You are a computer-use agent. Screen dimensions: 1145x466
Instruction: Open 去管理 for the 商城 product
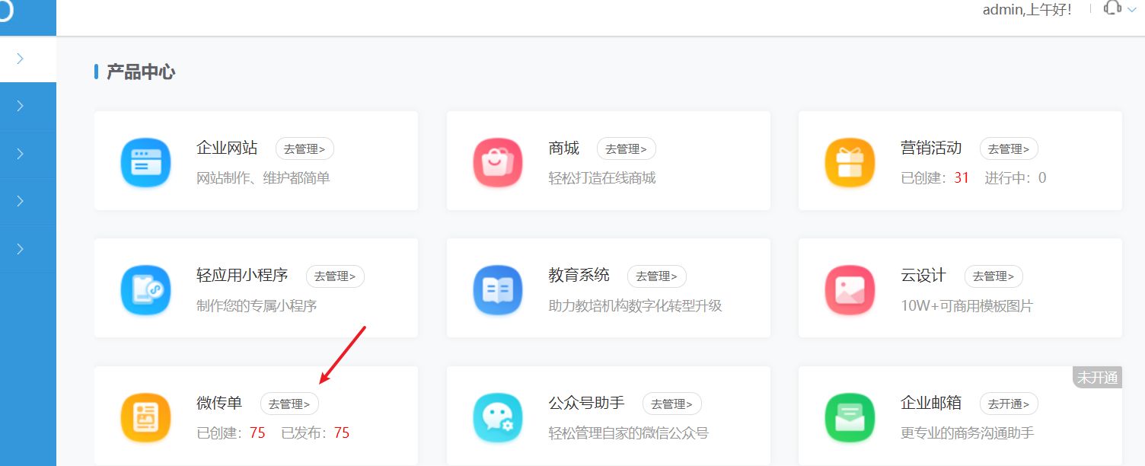(x=627, y=148)
